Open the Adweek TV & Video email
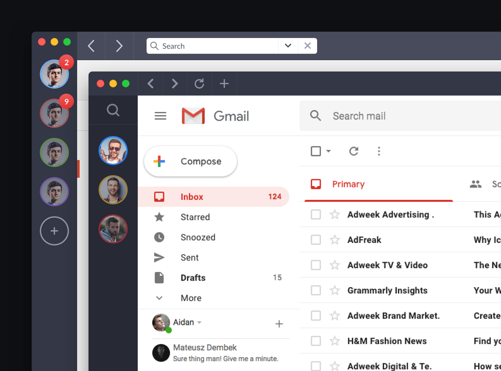Viewport: 501px width, 371px height. 400,265
